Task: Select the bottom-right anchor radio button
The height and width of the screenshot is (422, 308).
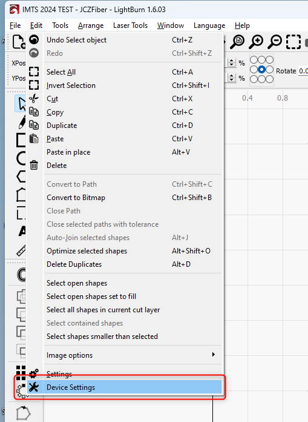Action: [269, 79]
